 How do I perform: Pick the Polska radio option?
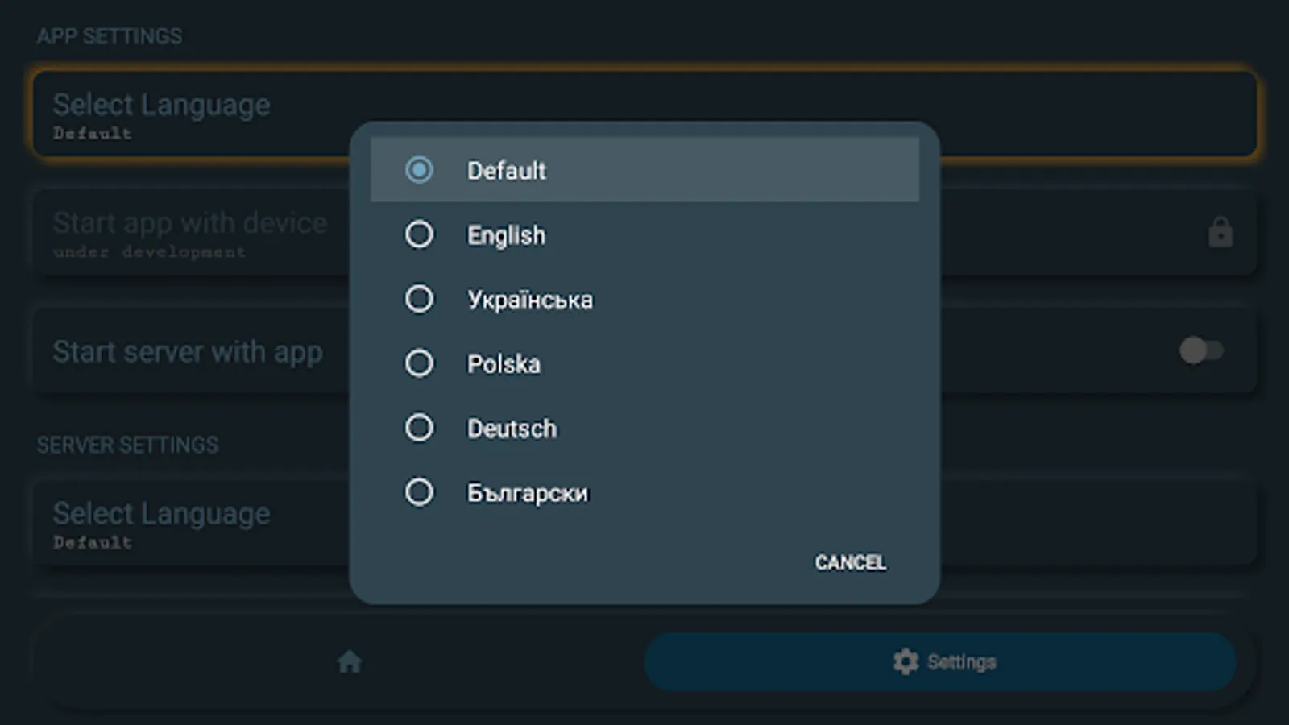(419, 363)
